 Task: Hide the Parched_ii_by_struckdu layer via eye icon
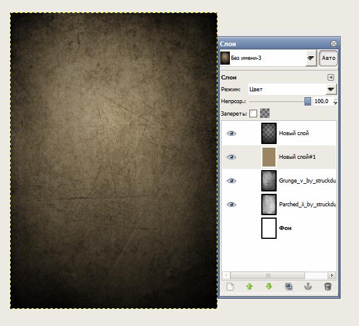pyautogui.click(x=231, y=204)
